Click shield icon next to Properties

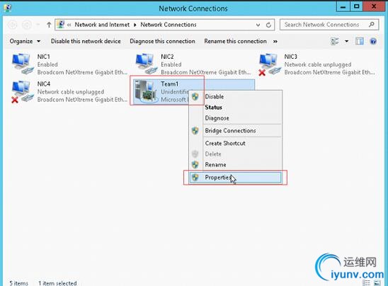click(195, 177)
